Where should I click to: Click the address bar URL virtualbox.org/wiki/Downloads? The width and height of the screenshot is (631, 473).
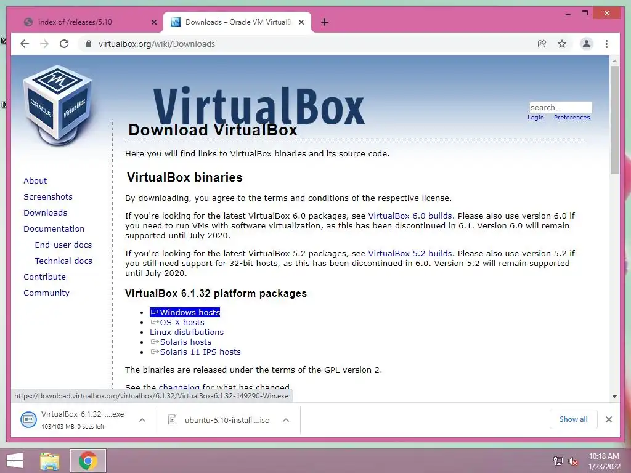[157, 44]
